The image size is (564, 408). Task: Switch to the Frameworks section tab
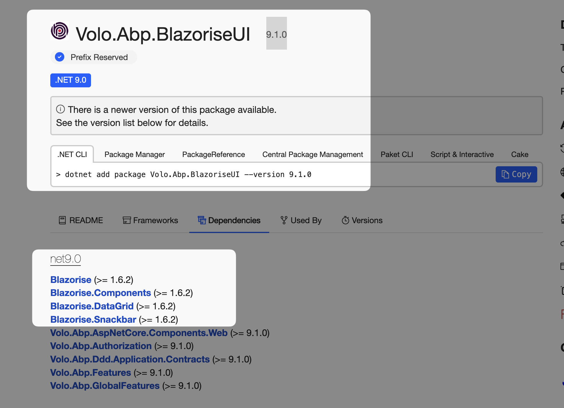pos(150,220)
